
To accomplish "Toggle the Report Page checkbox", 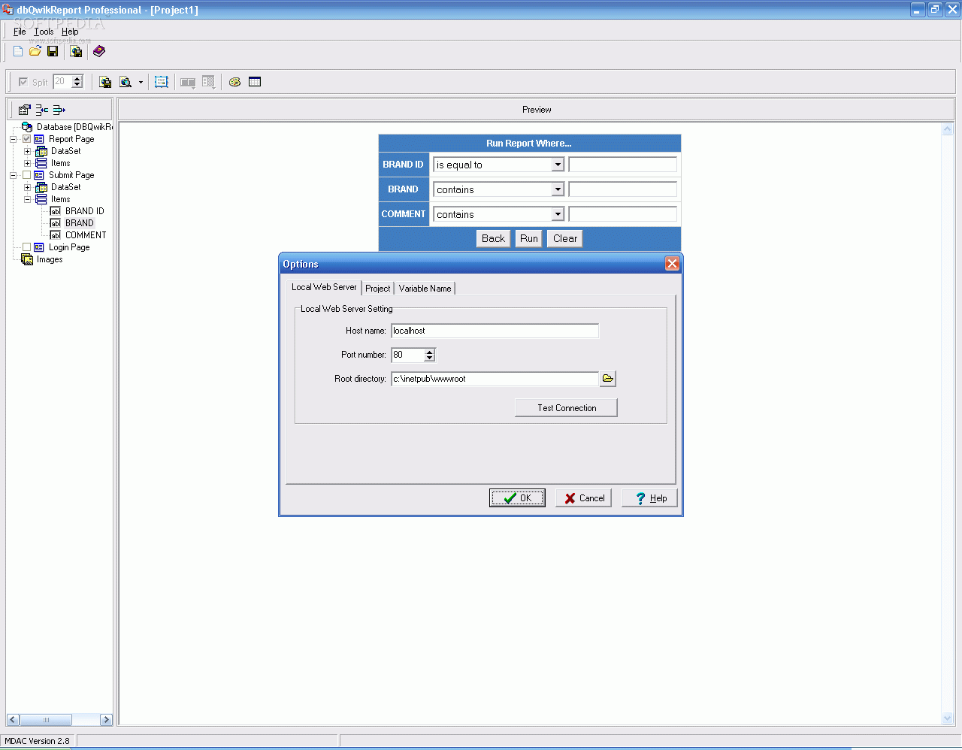I will [27, 139].
